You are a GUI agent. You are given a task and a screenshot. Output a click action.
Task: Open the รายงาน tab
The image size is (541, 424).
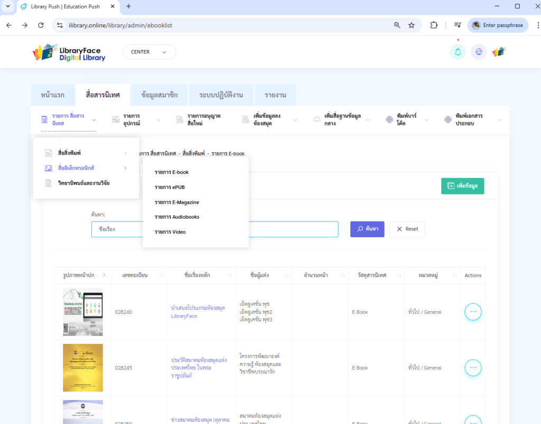click(x=275, y=95)
